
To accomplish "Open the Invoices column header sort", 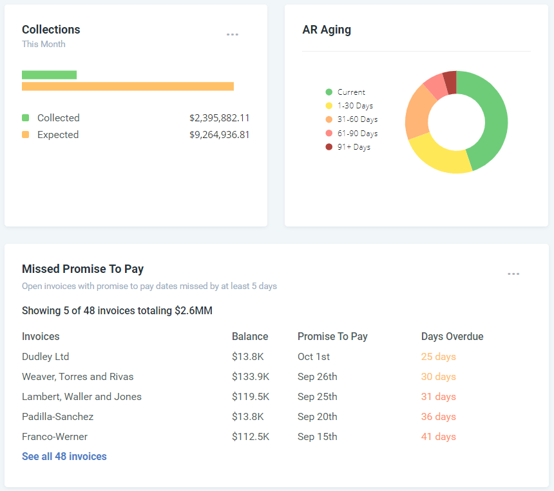I will tap(39, 336).
